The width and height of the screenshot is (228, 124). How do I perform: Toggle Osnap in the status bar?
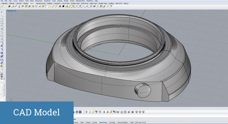[95, 122]
